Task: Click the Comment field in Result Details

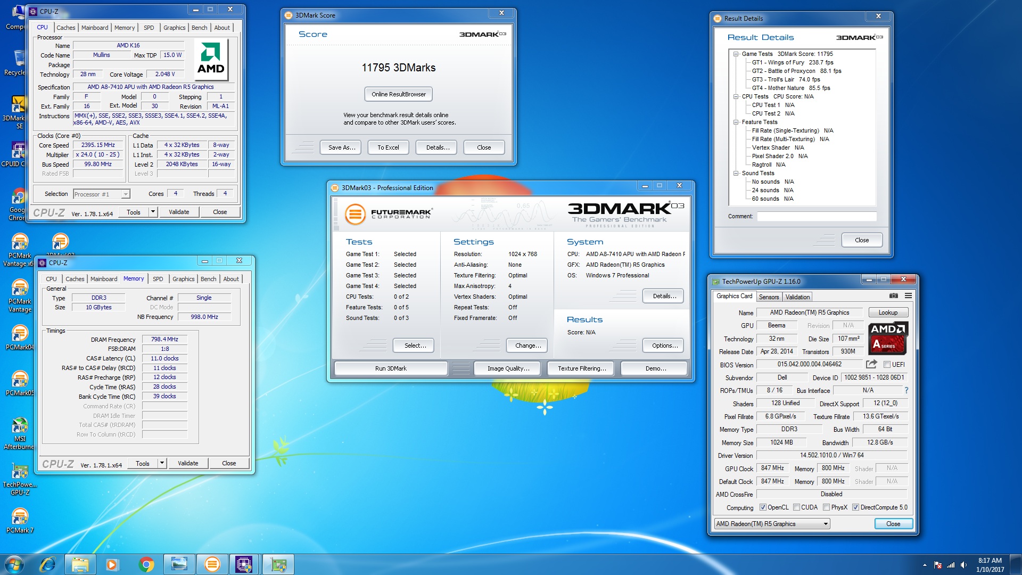Action: (817, 217)
